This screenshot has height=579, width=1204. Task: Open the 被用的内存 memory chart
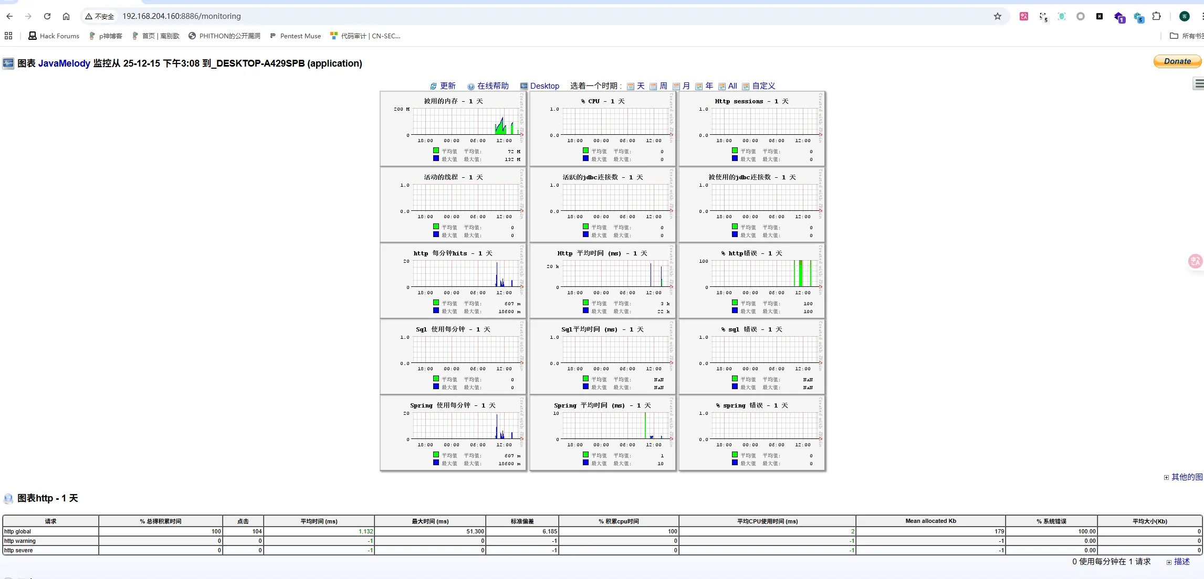coord(453,128)
